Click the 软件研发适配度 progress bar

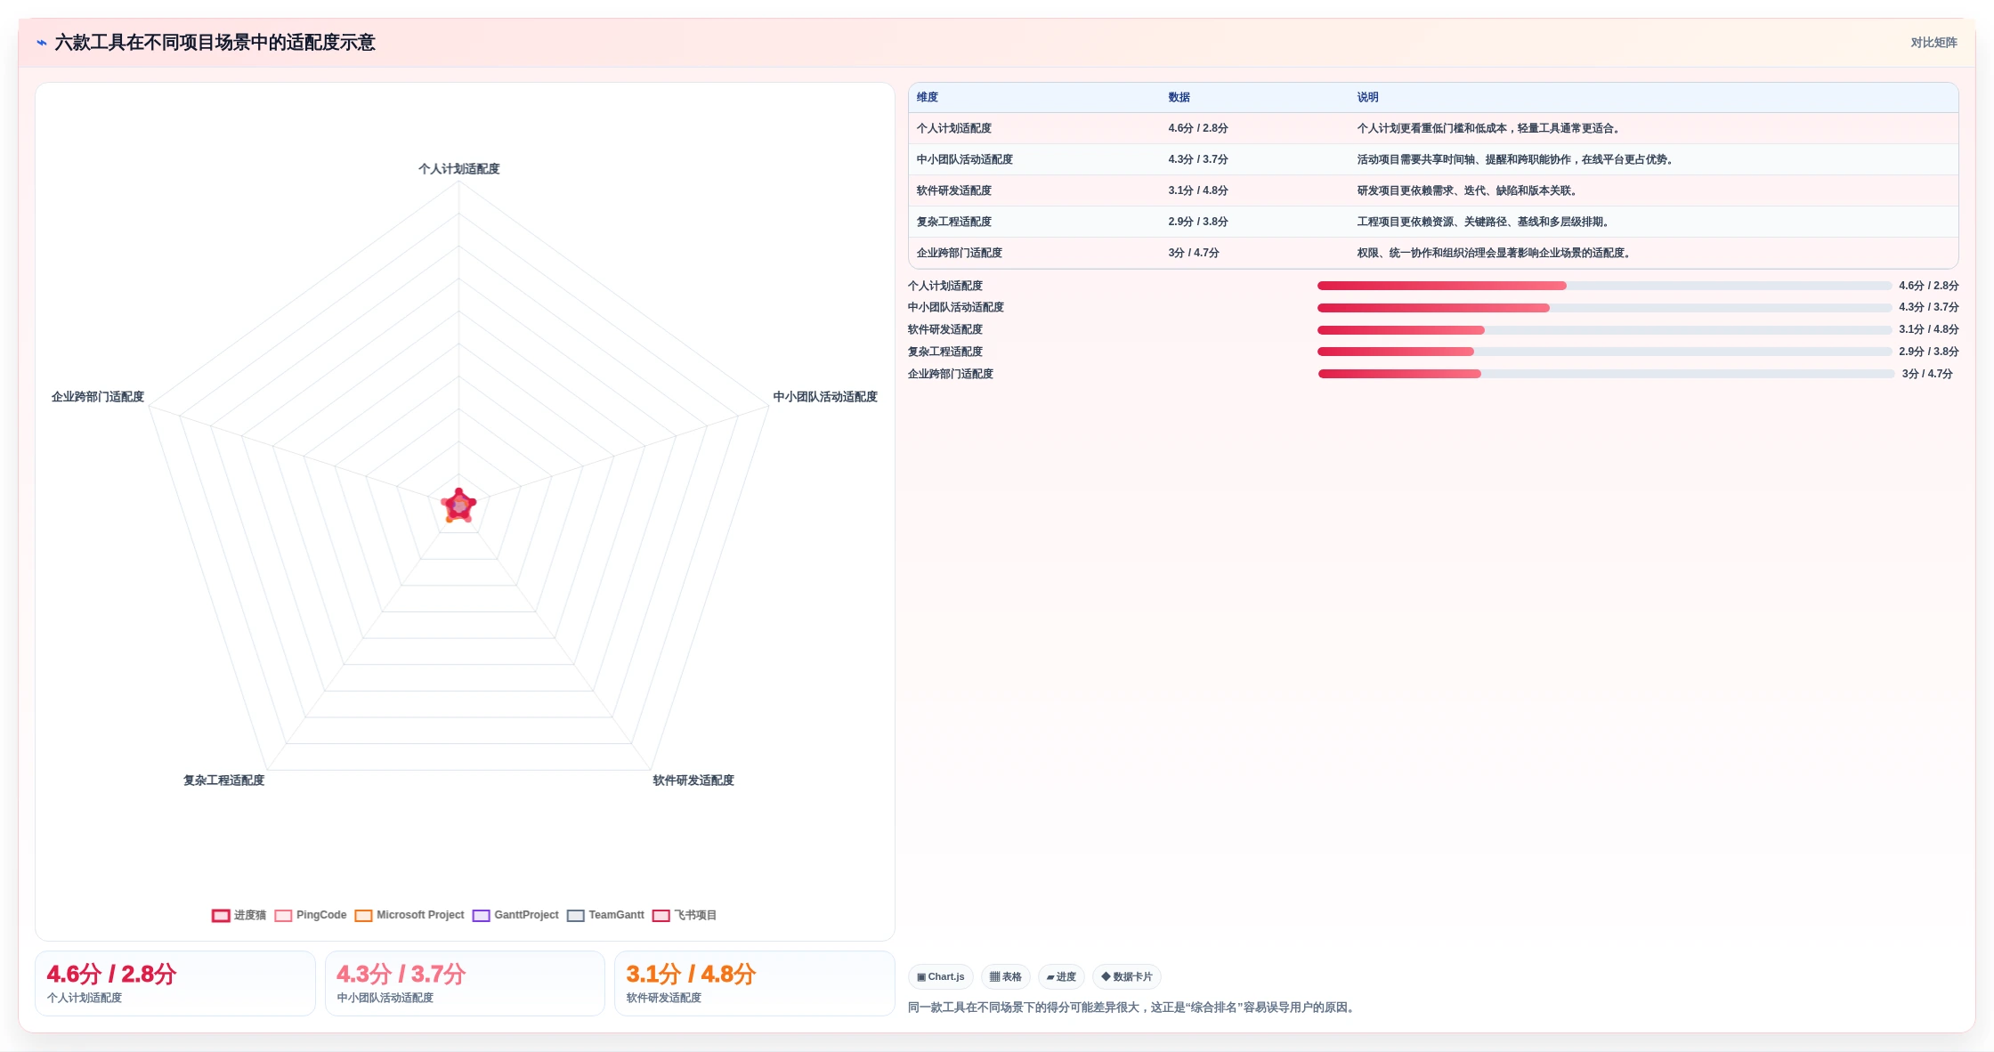tap(1604, 330)
